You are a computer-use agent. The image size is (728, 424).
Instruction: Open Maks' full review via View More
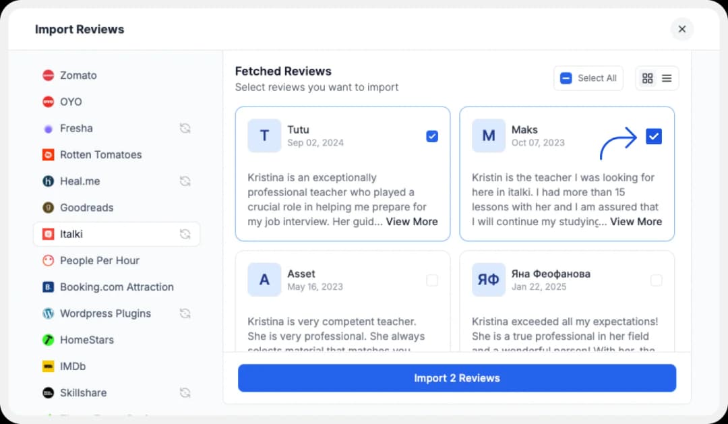[636, 221]
